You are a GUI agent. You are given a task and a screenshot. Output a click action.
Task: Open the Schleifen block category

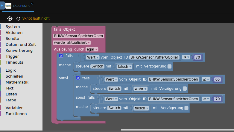14,76
